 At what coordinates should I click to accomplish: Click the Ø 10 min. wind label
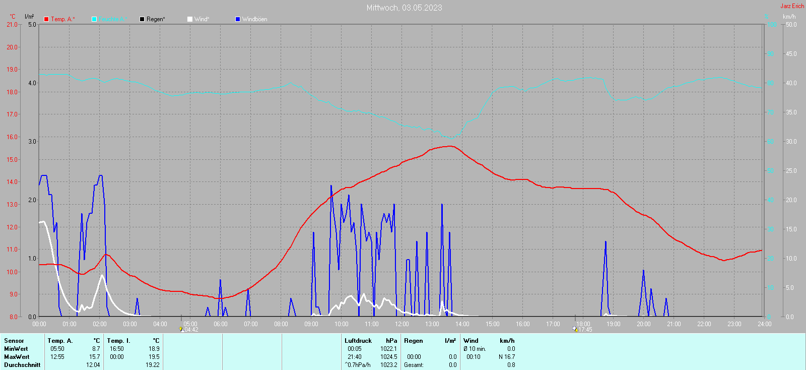[x=475, y=349]
